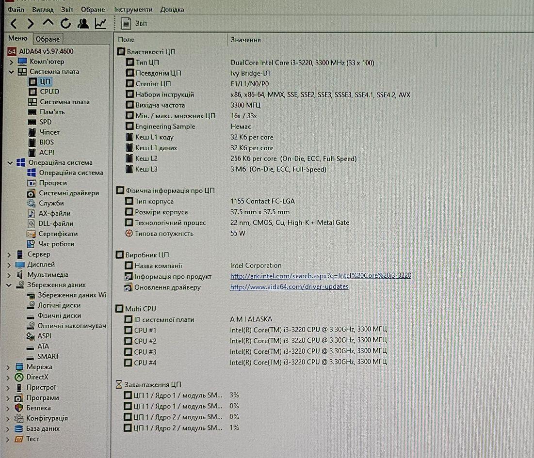Go forward with the right arrow toolbar icon
The width and height of the screenshot is (534, 458).
(x=31, y=23)
